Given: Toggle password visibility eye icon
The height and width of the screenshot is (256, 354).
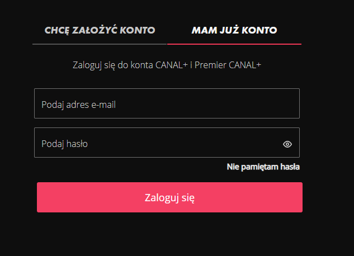Looking at the screenshot, I should pyautogui.click(x=287, y=144).
